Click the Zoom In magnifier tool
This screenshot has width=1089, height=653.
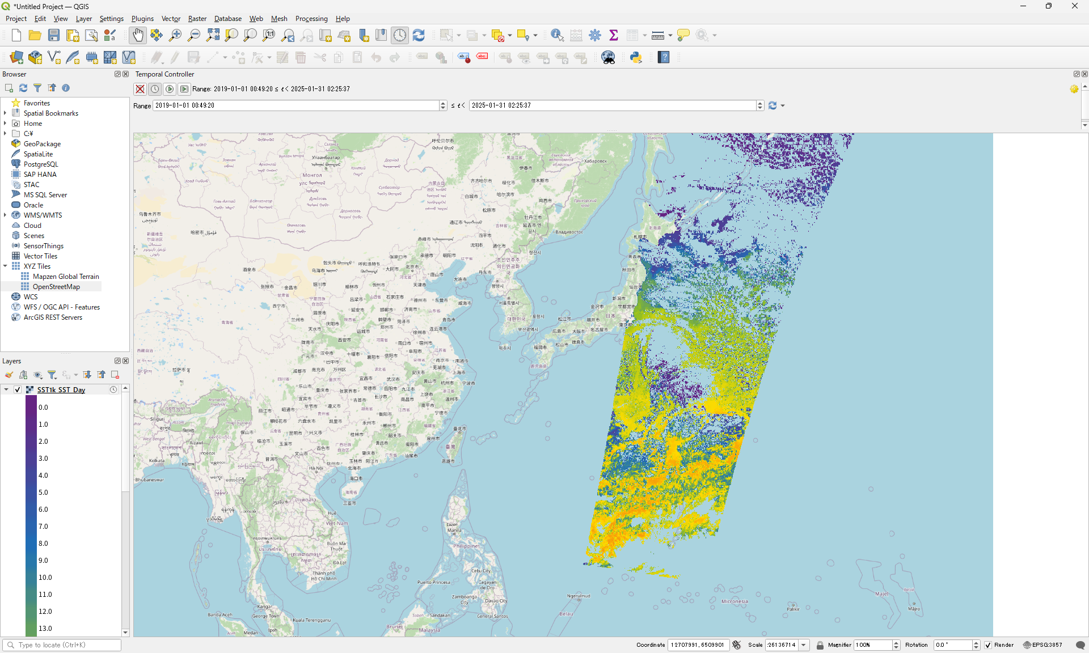click(x=175, y=35)
